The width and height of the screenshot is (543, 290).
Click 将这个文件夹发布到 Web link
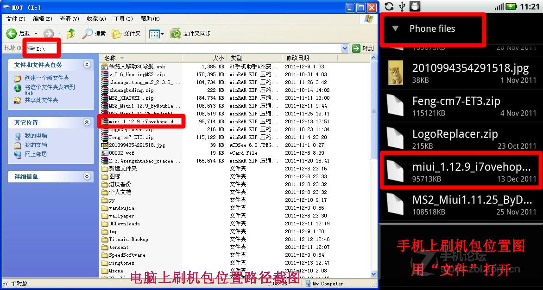pyautogui.click(x=50, y=90)
